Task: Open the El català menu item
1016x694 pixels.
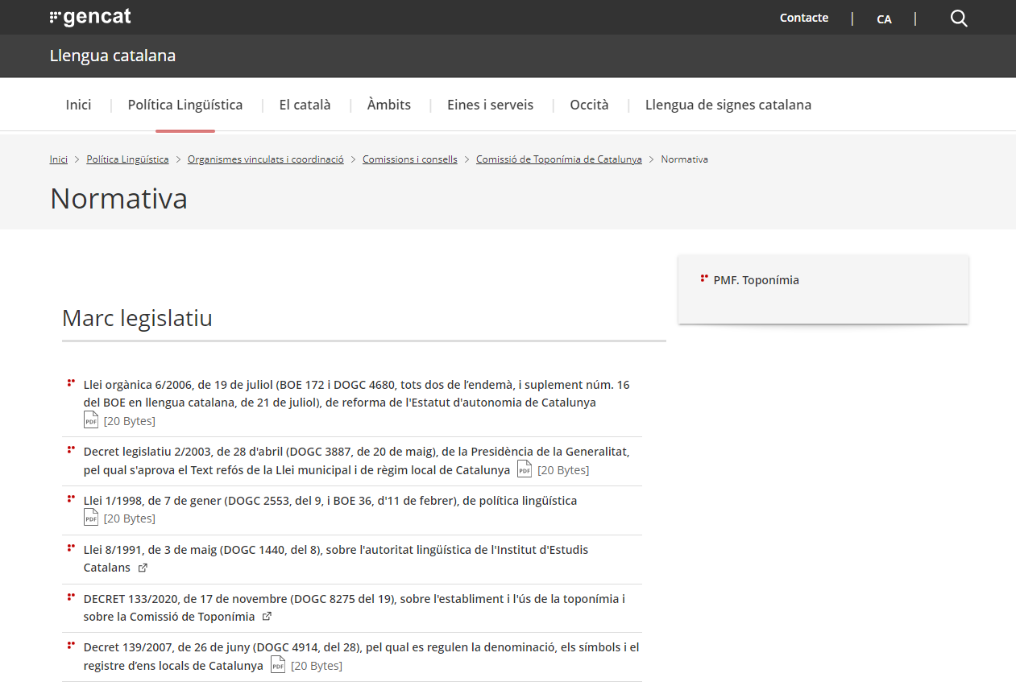Action: pyautogui.click(x=305, y=105)
